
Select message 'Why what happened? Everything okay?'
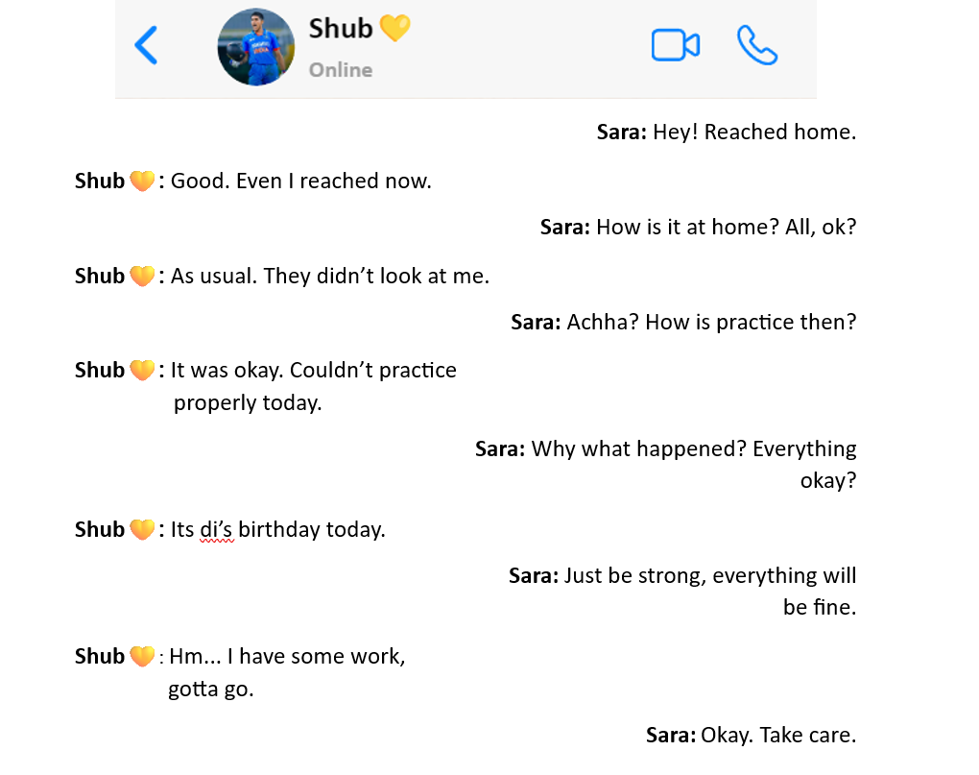pos(694,465)
